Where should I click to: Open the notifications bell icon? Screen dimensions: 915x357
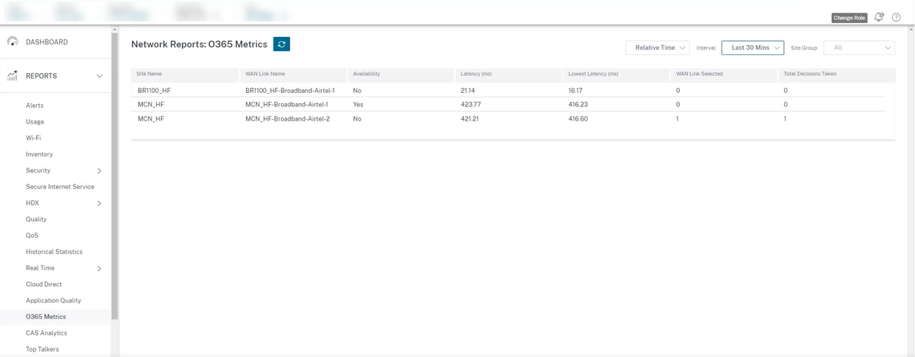879,17
